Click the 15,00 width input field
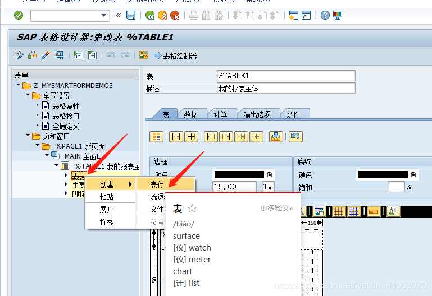Screen dimensions: 432x296 coord(234,187)
